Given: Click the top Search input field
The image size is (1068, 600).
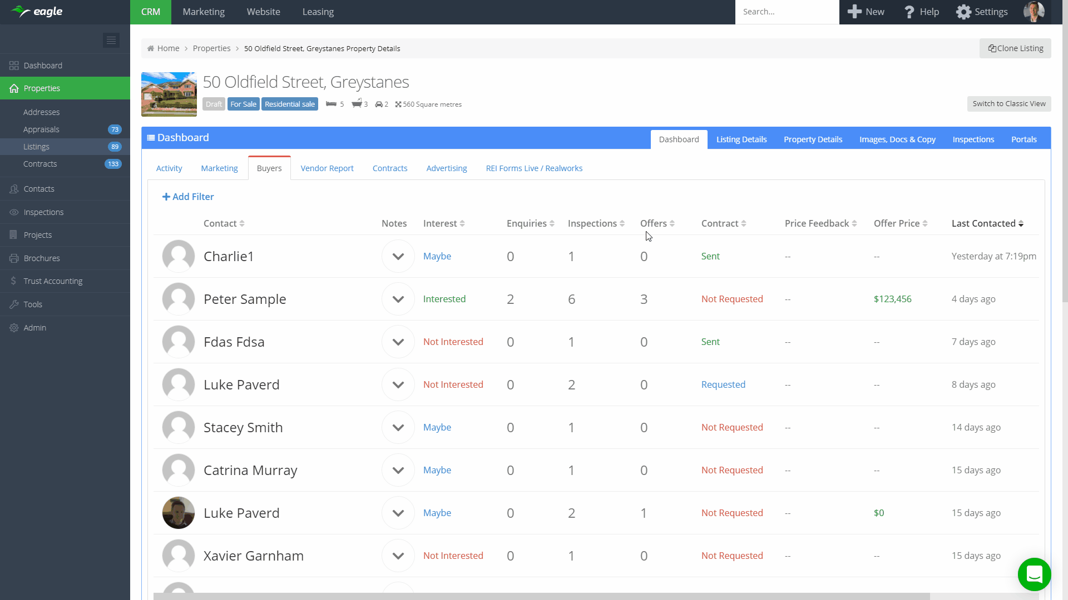Looking at the screenshot, I should pos(786,12).
